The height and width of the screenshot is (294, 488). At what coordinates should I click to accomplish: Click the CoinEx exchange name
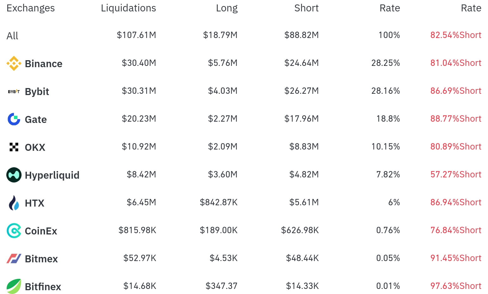(41, 231)
